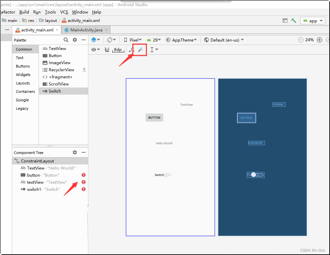Click res breadcrumb folder
The image size is (330, 255).
click(x=28, y=20)
